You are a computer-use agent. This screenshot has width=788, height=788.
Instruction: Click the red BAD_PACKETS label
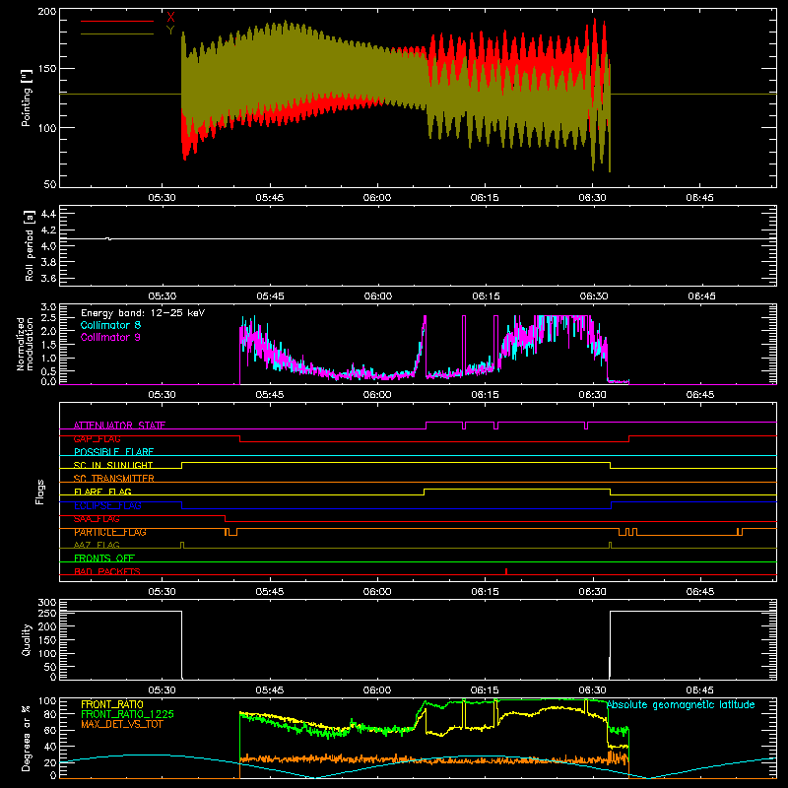coord(107,571)
